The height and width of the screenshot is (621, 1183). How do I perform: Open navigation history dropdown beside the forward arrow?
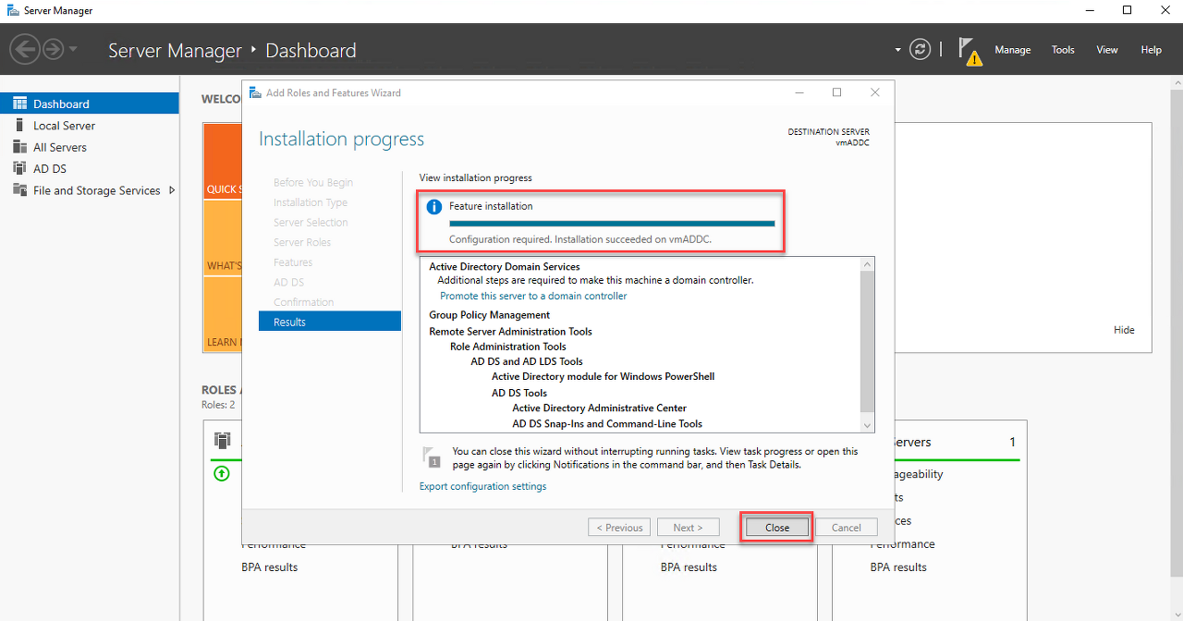tap(73, 49)
